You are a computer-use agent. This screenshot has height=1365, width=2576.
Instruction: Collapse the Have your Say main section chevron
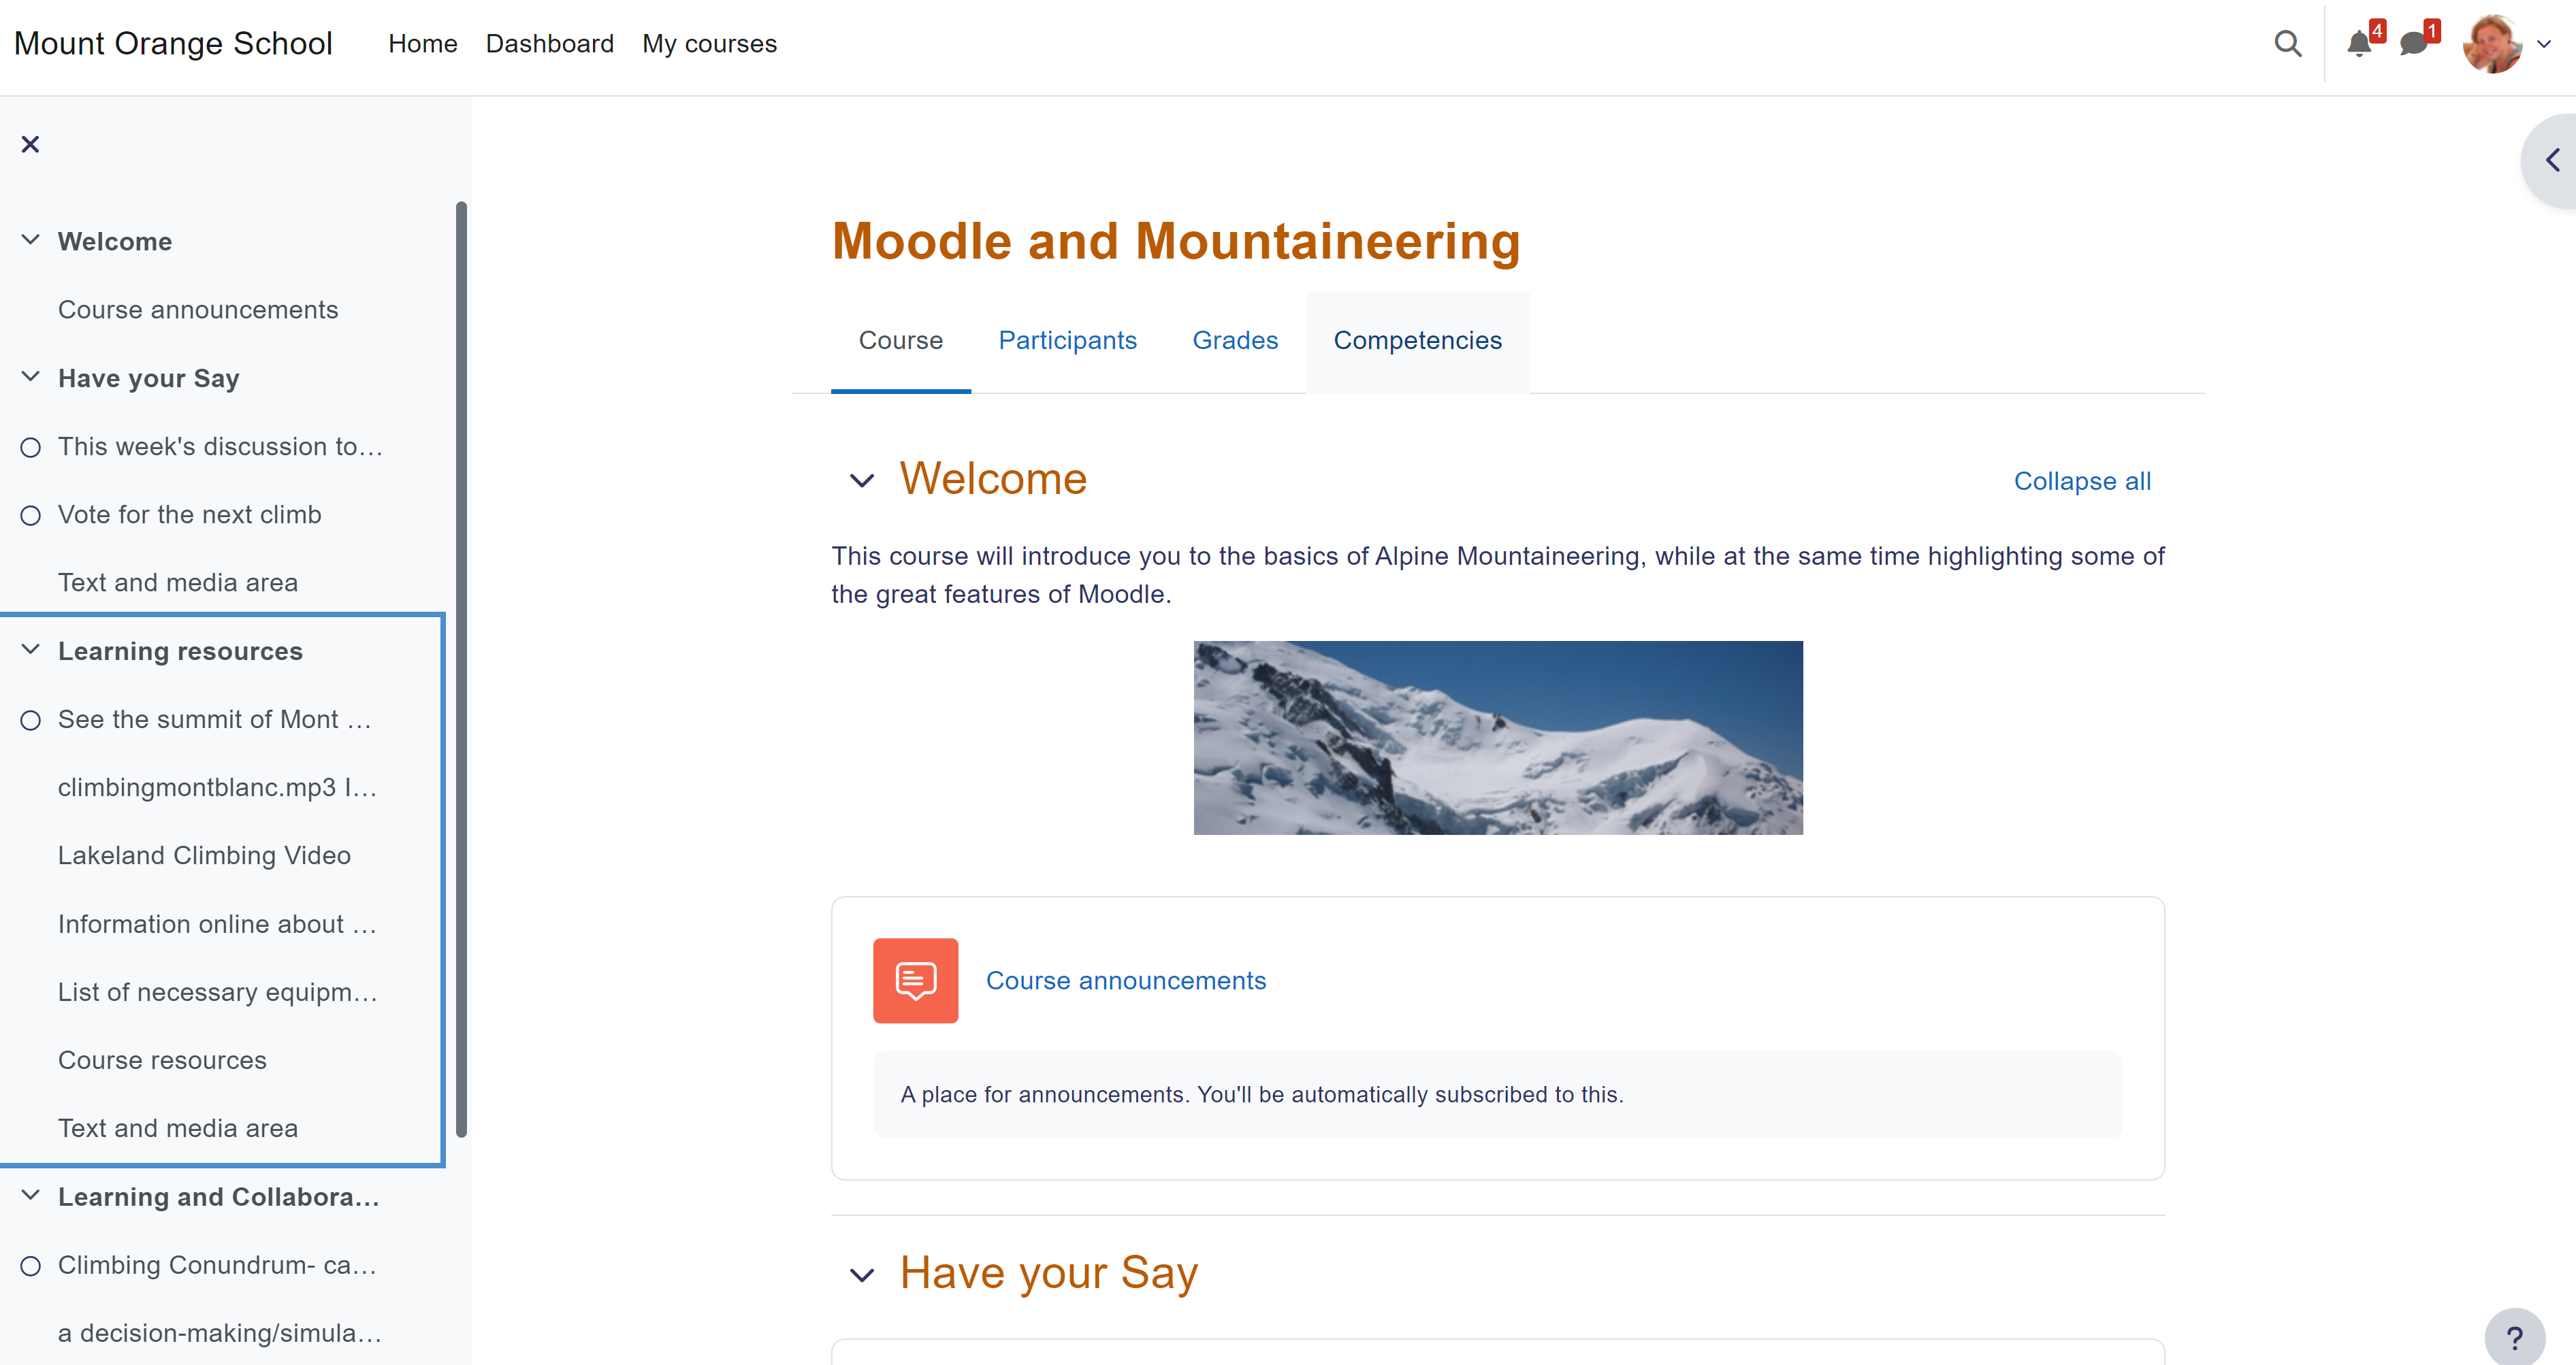coord(861,1275)
